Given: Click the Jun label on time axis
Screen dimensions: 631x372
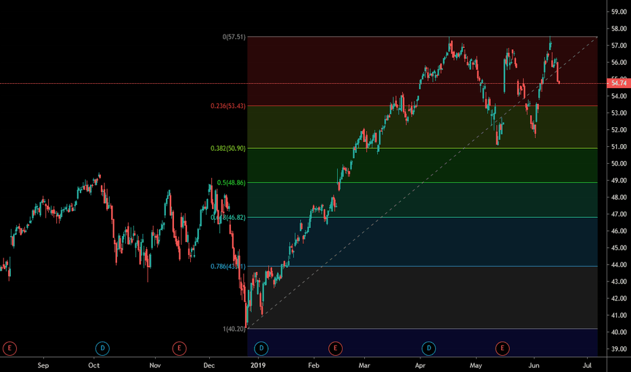Looking at the screenshot, I should click(x=534, y=365).
